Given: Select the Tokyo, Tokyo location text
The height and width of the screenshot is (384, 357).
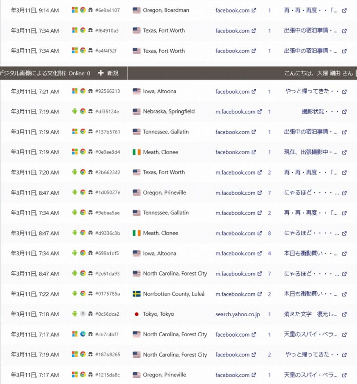Looking at the screenshot, I should (x=158, y=314).
